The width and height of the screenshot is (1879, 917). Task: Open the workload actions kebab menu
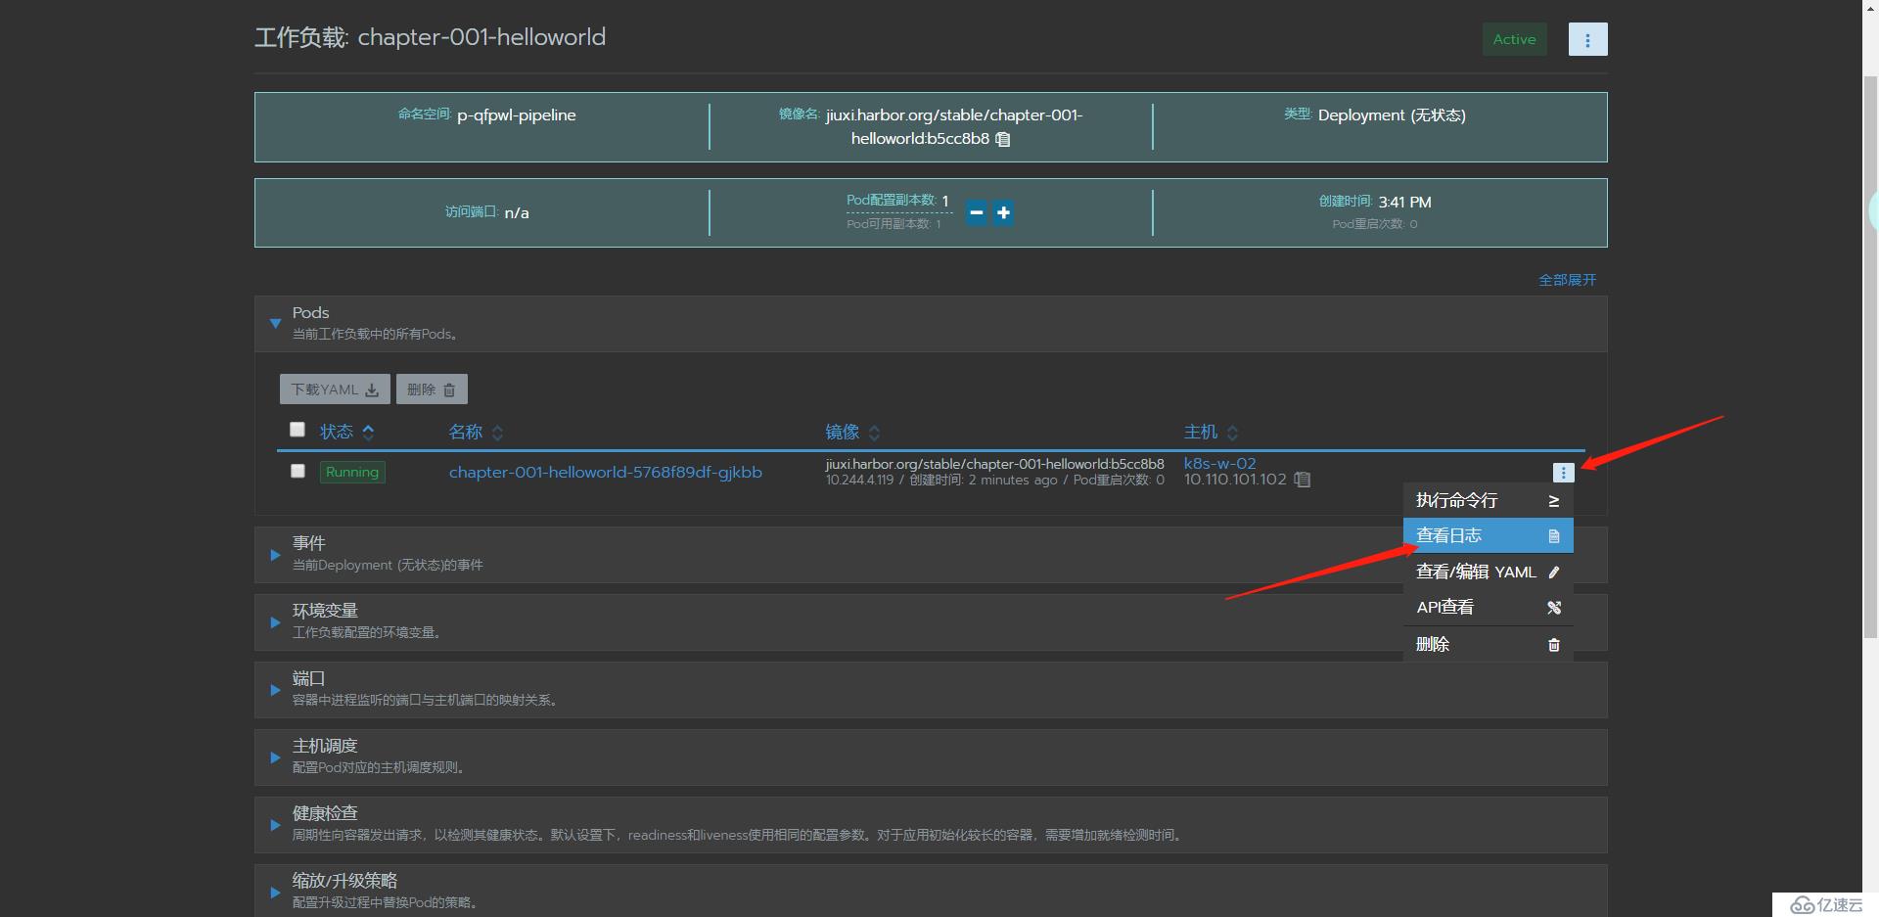tap(1587, 39)
